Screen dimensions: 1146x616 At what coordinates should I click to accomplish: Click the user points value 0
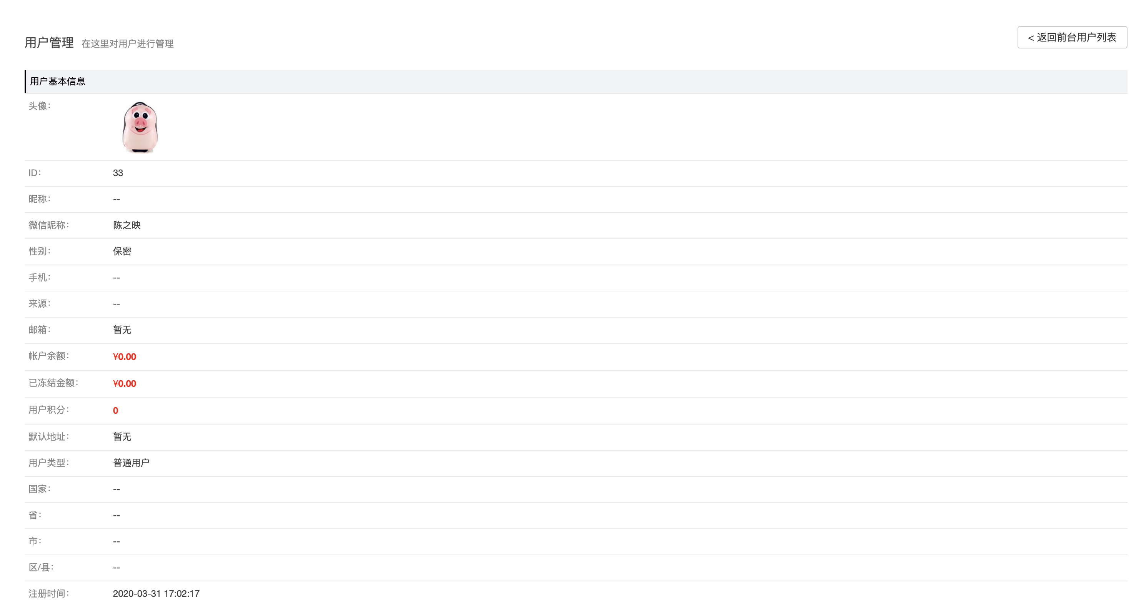tap(116, 411)
